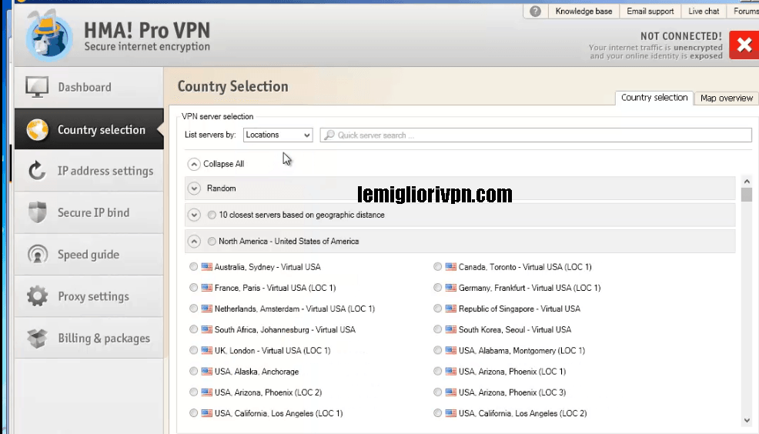Viewport: 759px width, 434px height.
Task: Click flag icon beside Arizona, Phoenix (LOC 2)
Action: [x=207, y=392]
